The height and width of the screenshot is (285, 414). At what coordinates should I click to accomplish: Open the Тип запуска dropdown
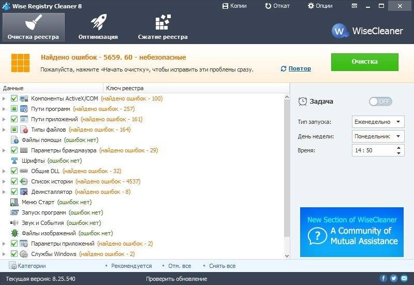tap(378, 122)
